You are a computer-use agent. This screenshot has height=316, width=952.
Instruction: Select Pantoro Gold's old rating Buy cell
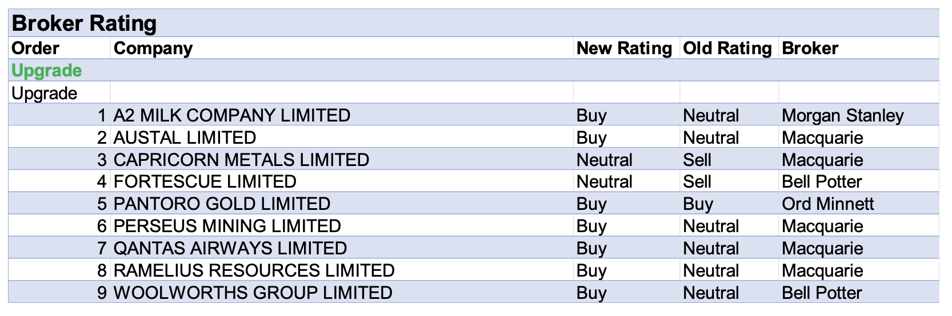[698, 204]
